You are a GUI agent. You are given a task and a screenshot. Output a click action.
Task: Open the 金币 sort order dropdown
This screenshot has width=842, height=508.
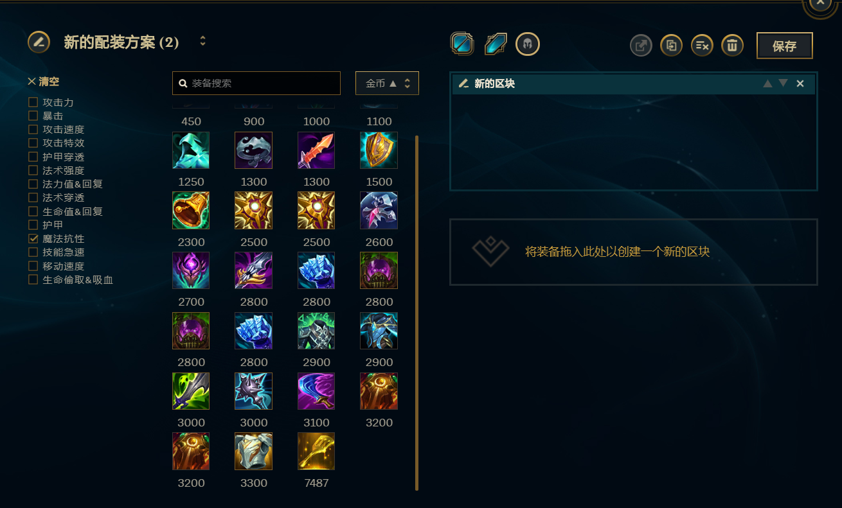point(387,83)
